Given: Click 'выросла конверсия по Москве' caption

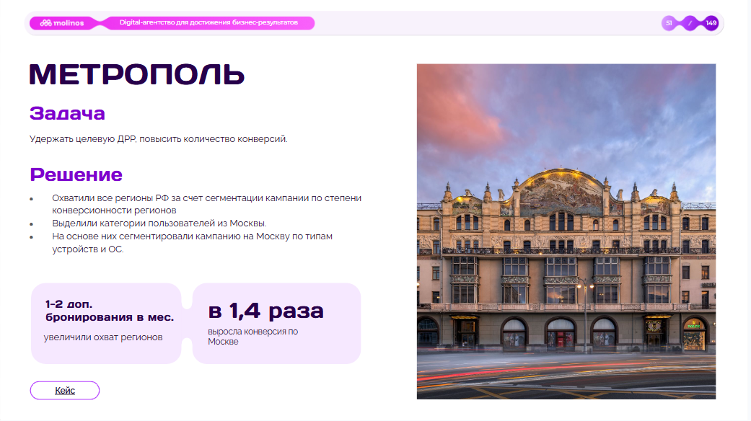Looking at the screenshot, I should pyautogui.click(x=253, y=337).
